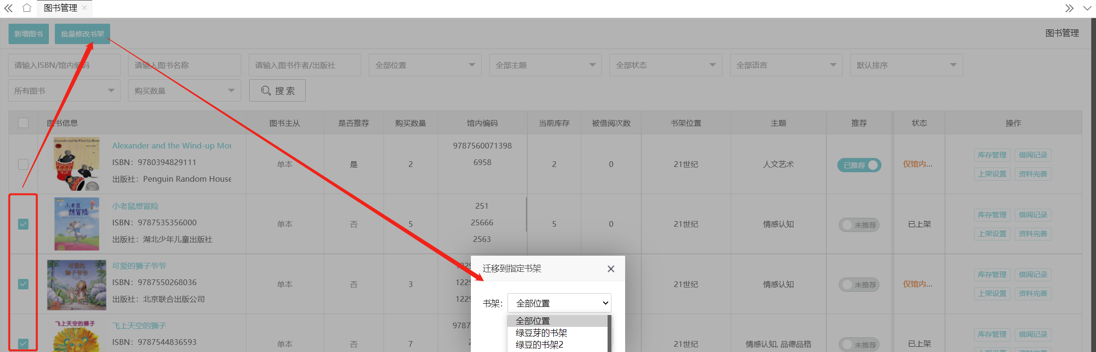
Task: Check the Alexander and the Wind-up Mouse row checkbox
Action: point(23,164)
